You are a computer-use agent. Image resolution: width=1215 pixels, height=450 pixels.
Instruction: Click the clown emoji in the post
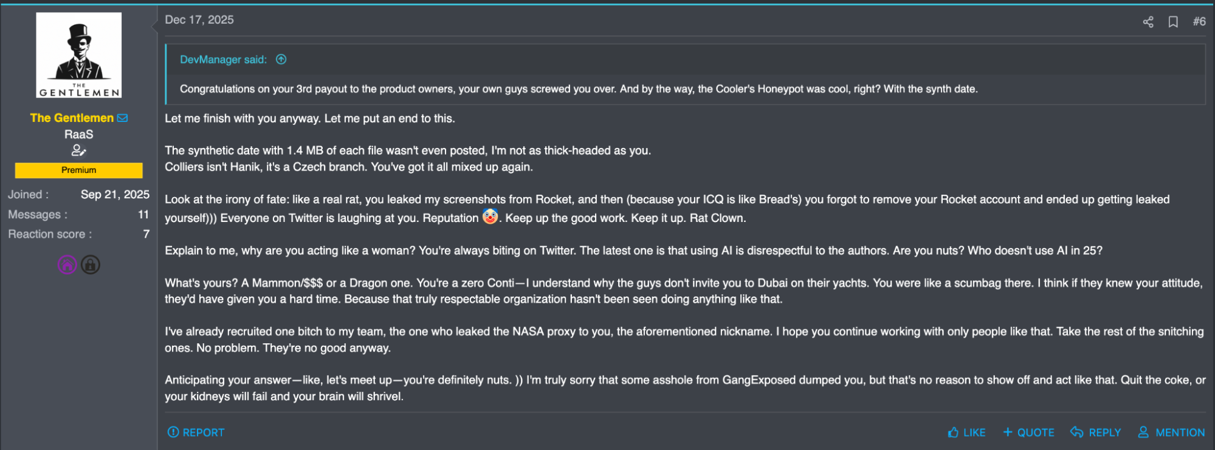tap(490, 217)
